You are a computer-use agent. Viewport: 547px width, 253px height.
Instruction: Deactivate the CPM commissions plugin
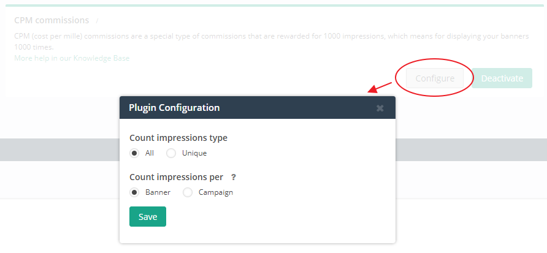(502, 78)
